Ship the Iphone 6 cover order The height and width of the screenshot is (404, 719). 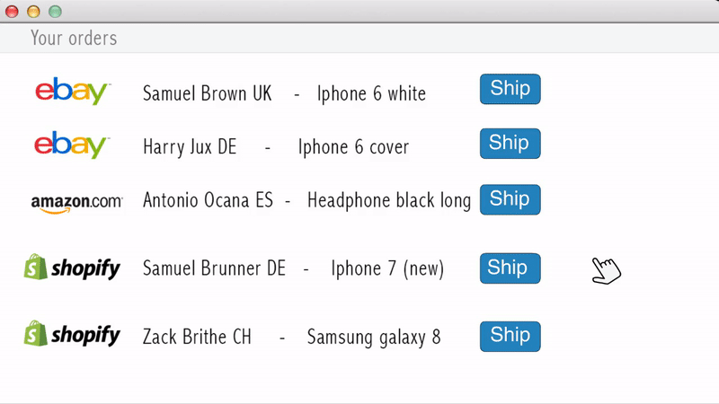tap(510, 144)
